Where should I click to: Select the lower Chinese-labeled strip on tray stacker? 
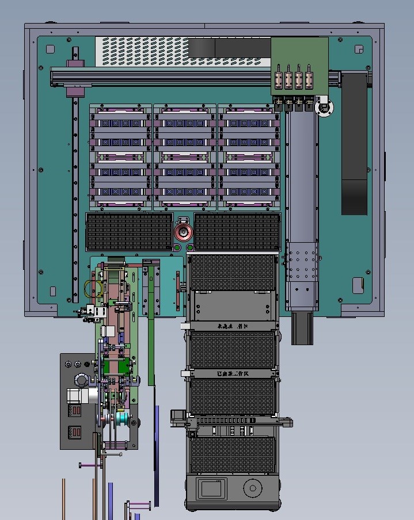(232, 373)
